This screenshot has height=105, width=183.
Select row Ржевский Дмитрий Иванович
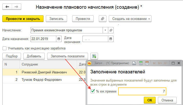(x=44, y=72)
